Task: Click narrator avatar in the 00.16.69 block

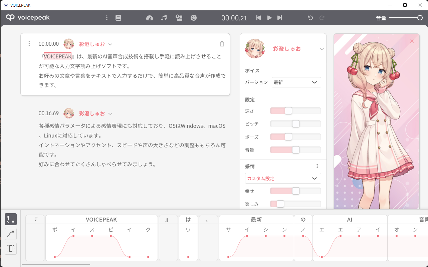Action: point(69,113)
